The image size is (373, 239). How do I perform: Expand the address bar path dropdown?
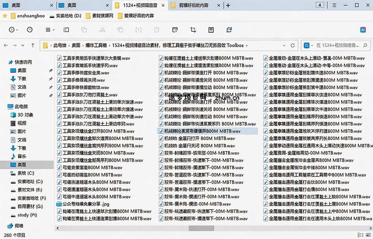pyautogui.click(x=284, y=45)
